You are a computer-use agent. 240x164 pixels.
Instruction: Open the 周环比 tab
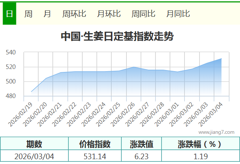coord(74,14)
